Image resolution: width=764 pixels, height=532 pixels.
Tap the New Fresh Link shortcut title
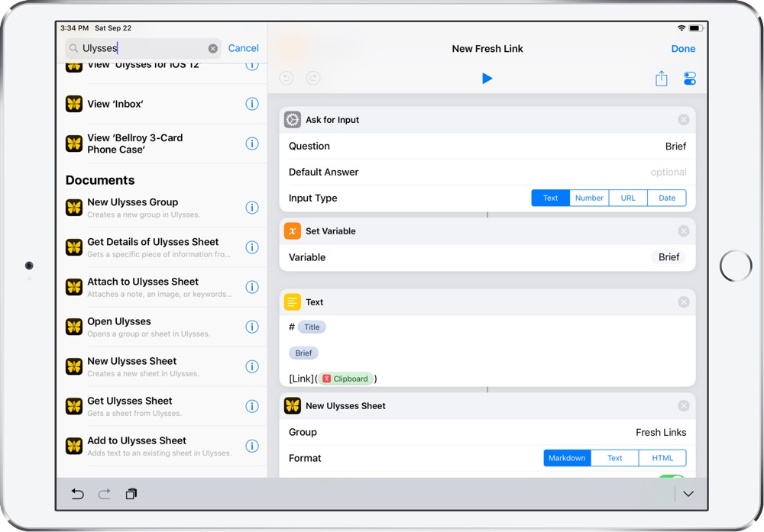[x=487, y=49]
